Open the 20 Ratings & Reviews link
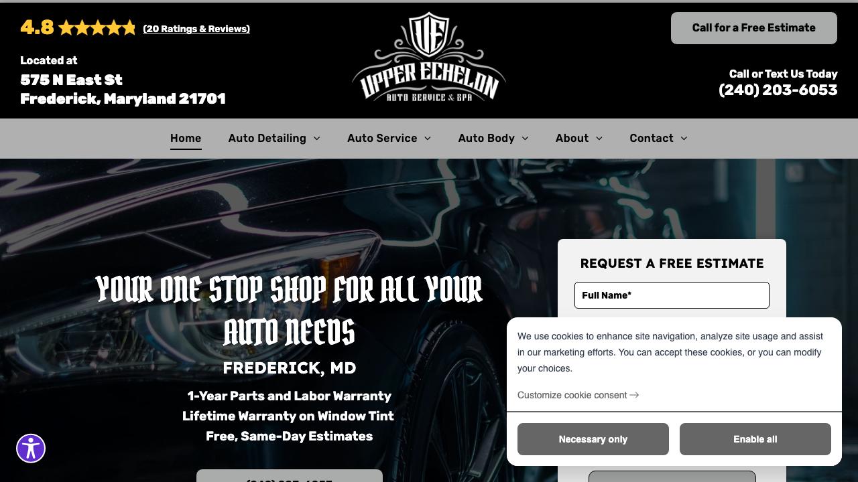 tap(196, 29)
